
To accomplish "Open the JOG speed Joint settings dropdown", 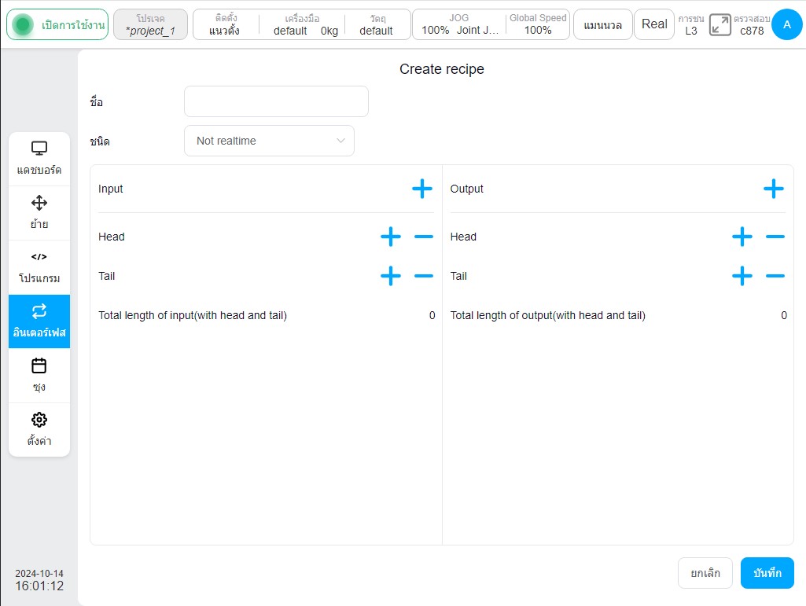I will [459, 24].
